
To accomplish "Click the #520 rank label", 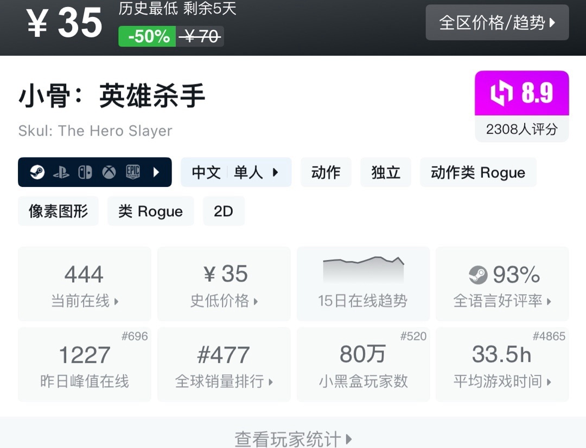I will click(x=413, y=336).
